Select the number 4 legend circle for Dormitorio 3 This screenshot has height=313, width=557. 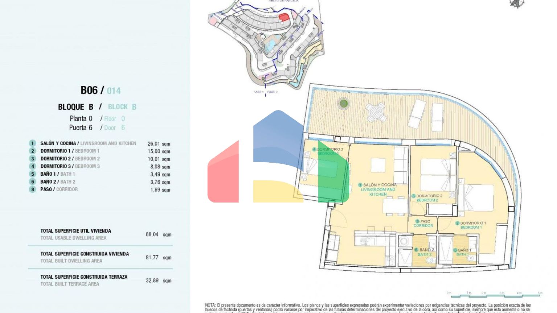(x=33, y=166)
